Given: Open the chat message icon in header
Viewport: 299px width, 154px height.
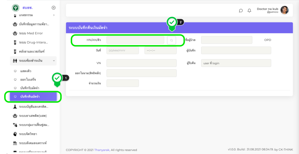Looking at the screenshot, I should (241, 10).
